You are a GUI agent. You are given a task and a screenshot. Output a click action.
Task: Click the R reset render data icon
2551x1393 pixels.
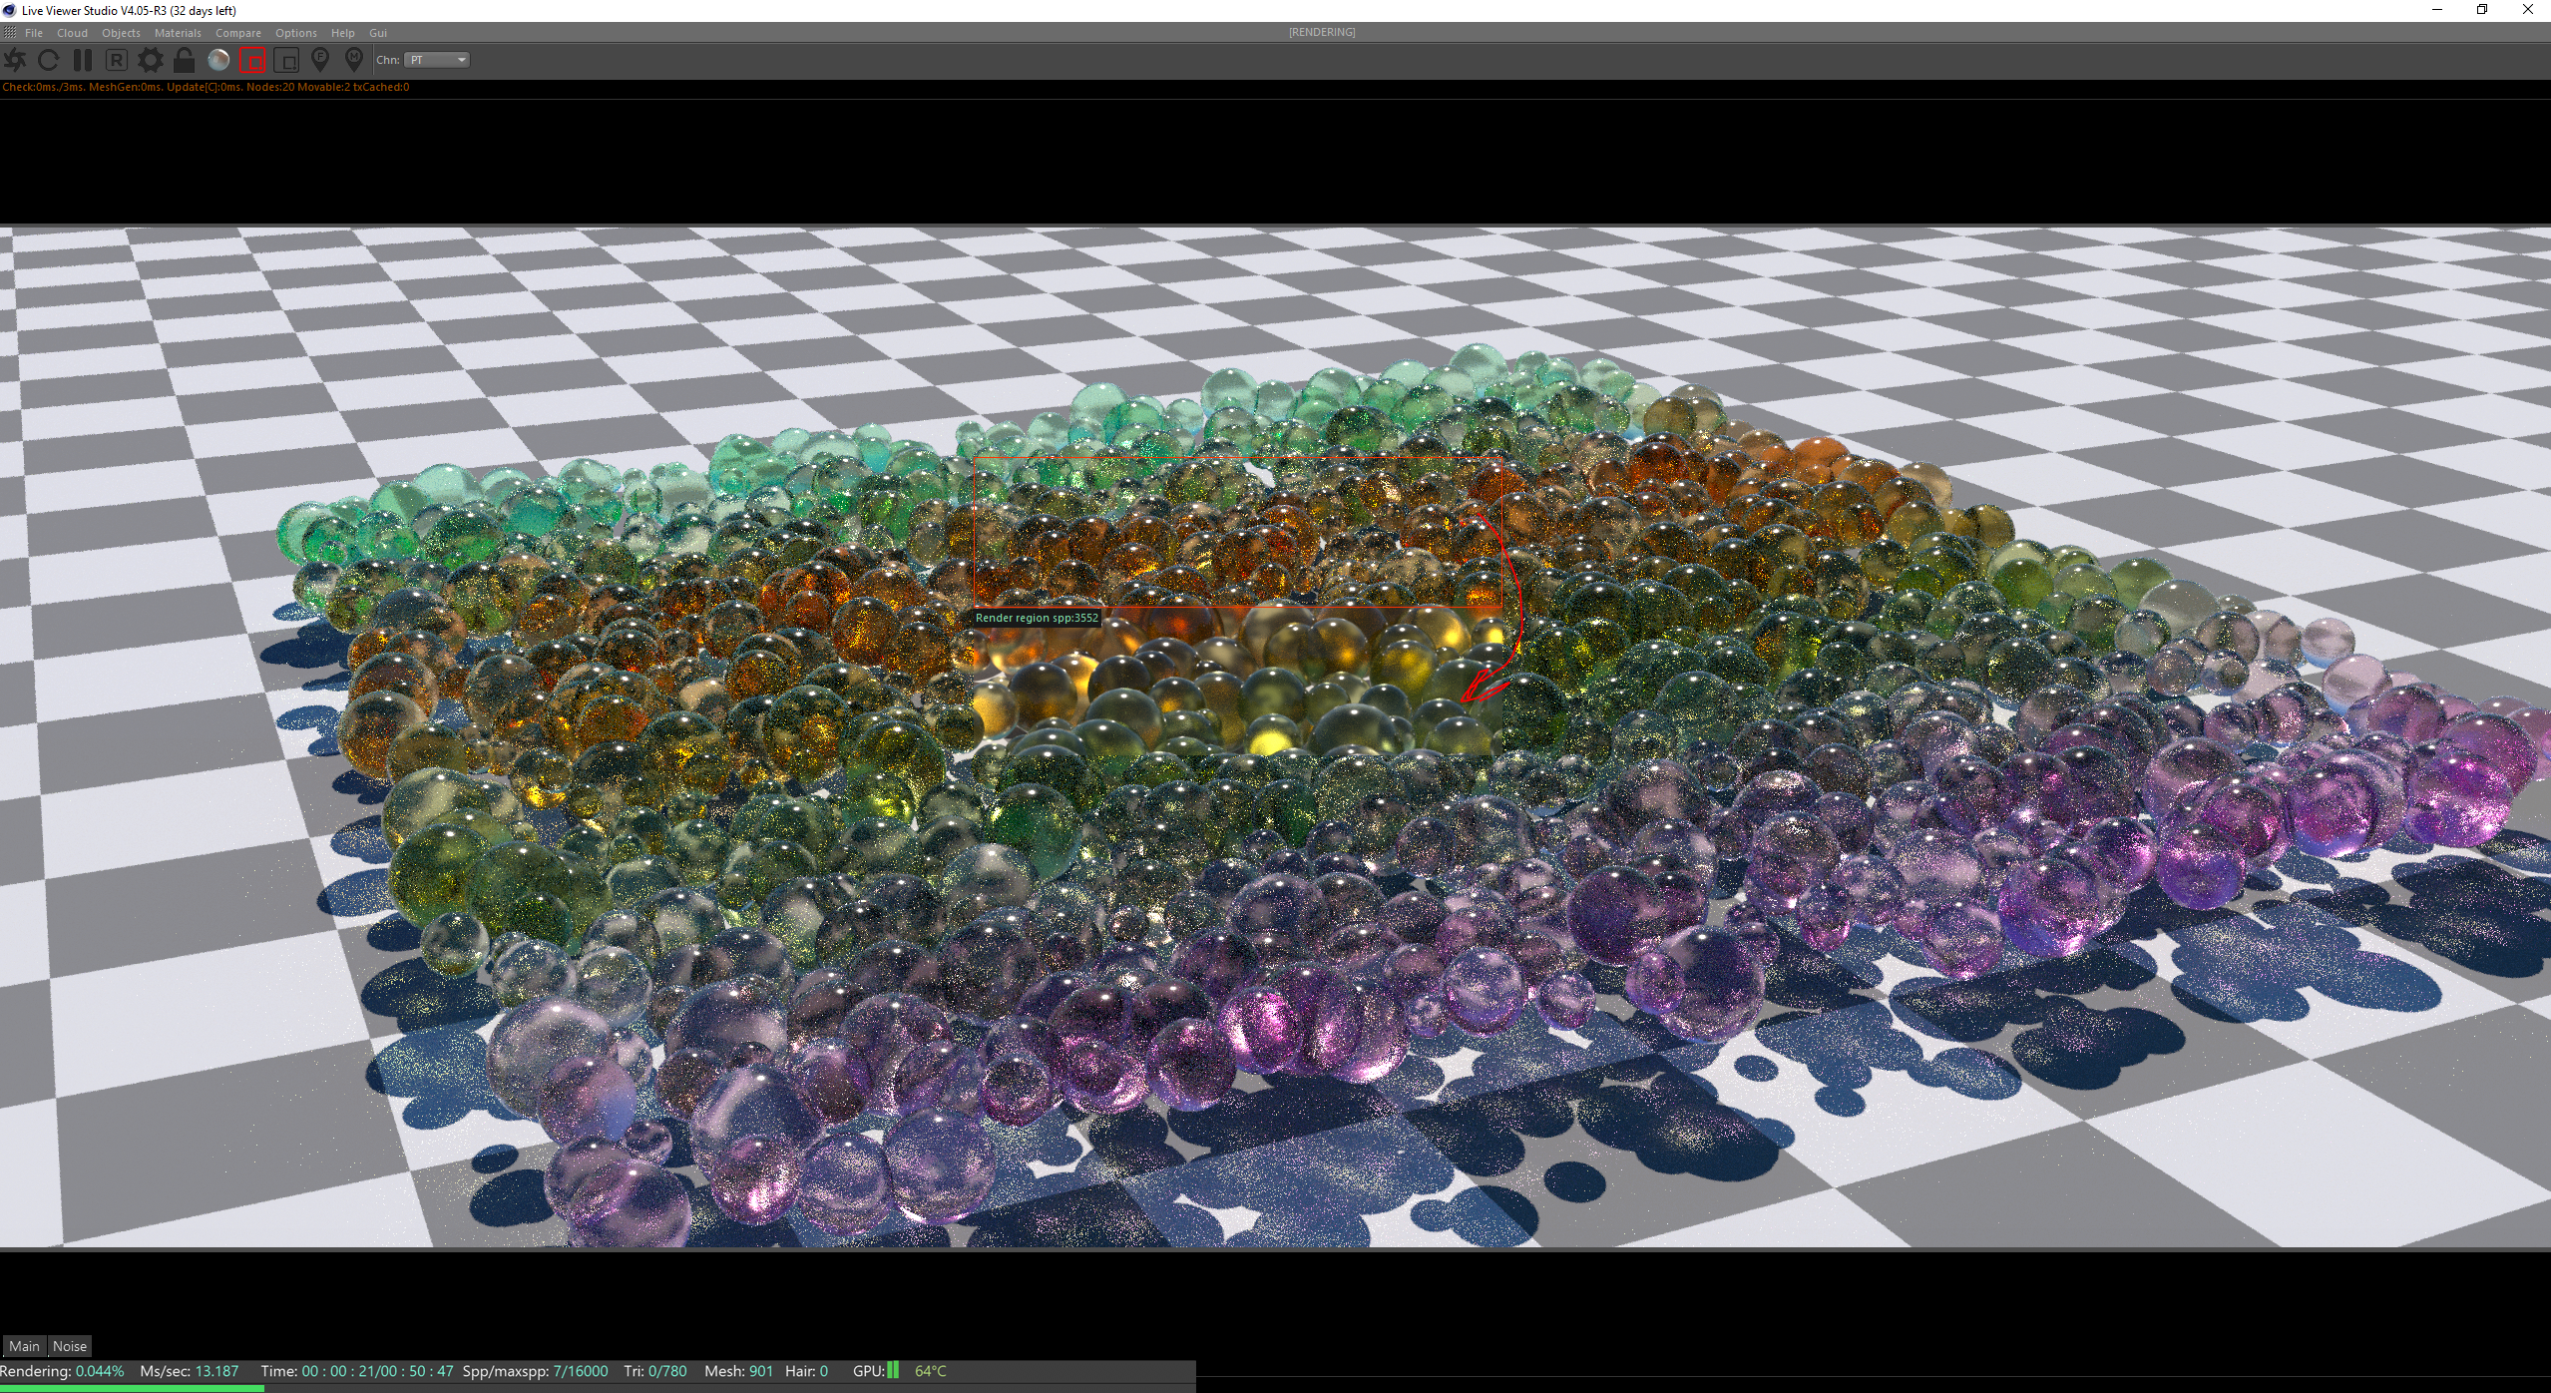[117, 60]
